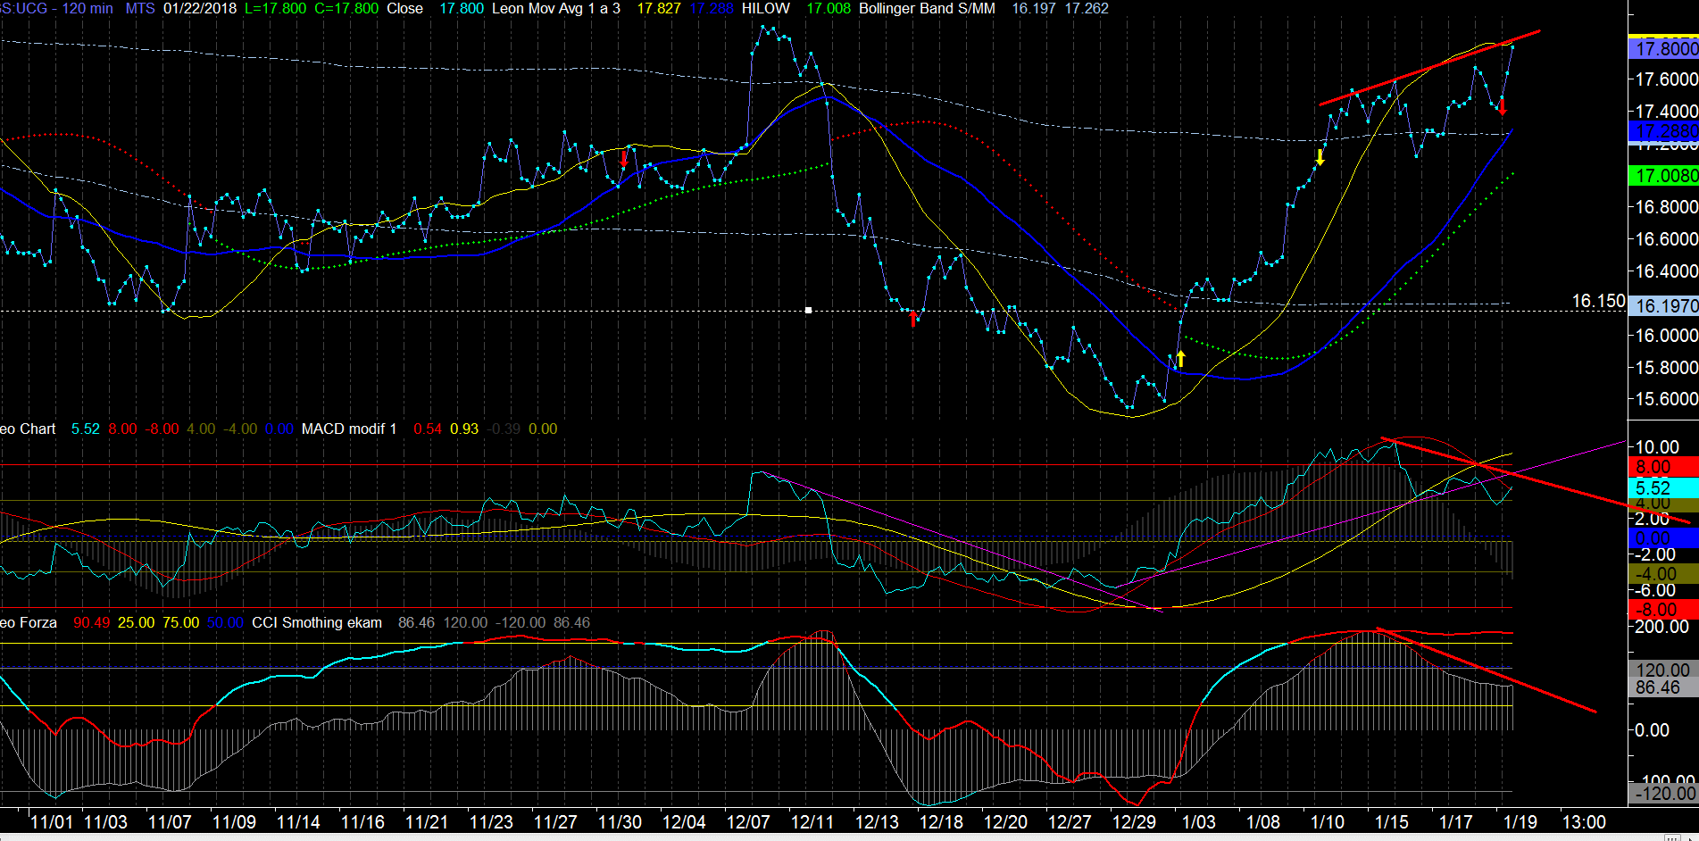Click the 12/29 date label
The image size is (1699, 841).
(x=1134, y=822)
